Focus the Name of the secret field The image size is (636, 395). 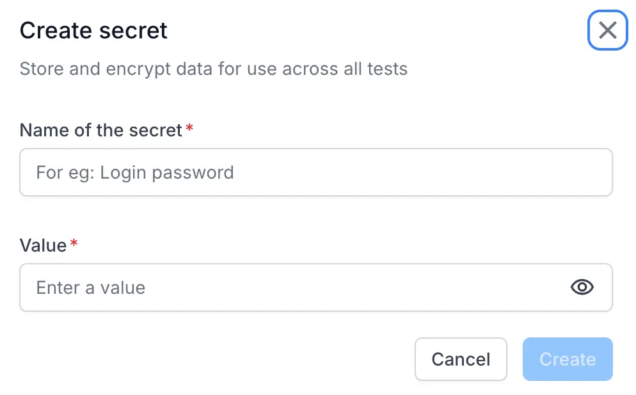[315, 172]
